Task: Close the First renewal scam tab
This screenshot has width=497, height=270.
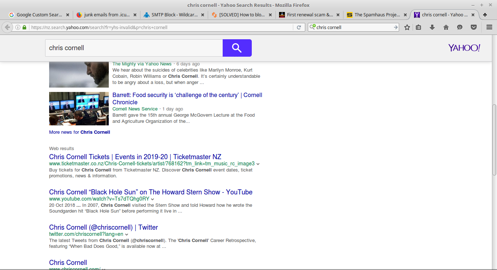Action: pos(338,15)
